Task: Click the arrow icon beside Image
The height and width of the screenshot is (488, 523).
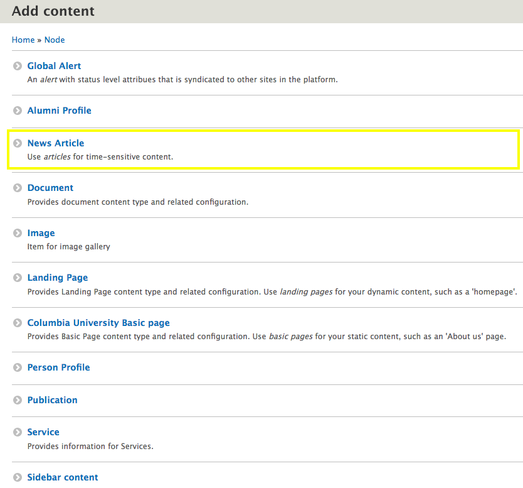Action: pyautogui.click(x=18, y=233)
